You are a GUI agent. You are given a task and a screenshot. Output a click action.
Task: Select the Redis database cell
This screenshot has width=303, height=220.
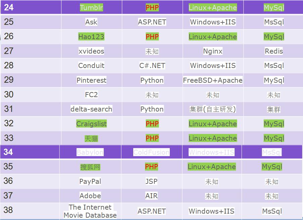point(273,51)
